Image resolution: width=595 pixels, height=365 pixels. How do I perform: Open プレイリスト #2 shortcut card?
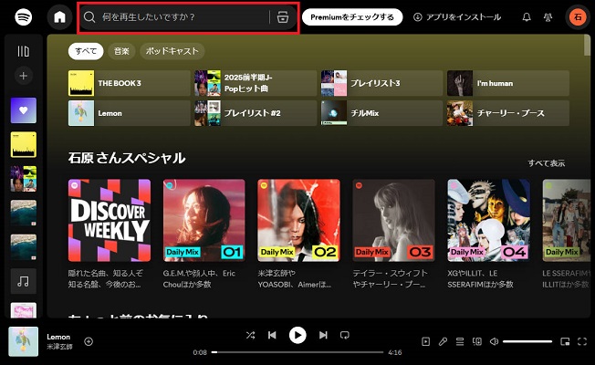[256, 113]
